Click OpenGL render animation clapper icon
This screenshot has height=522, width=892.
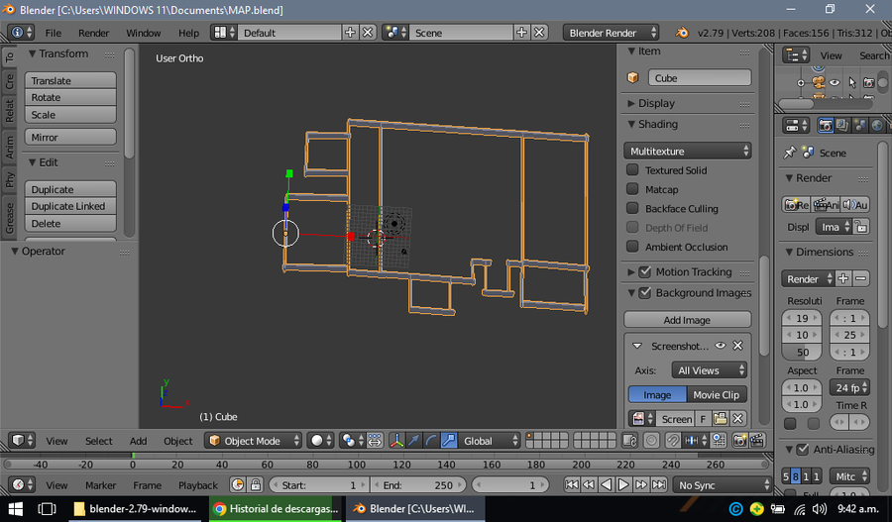point(757,440)
